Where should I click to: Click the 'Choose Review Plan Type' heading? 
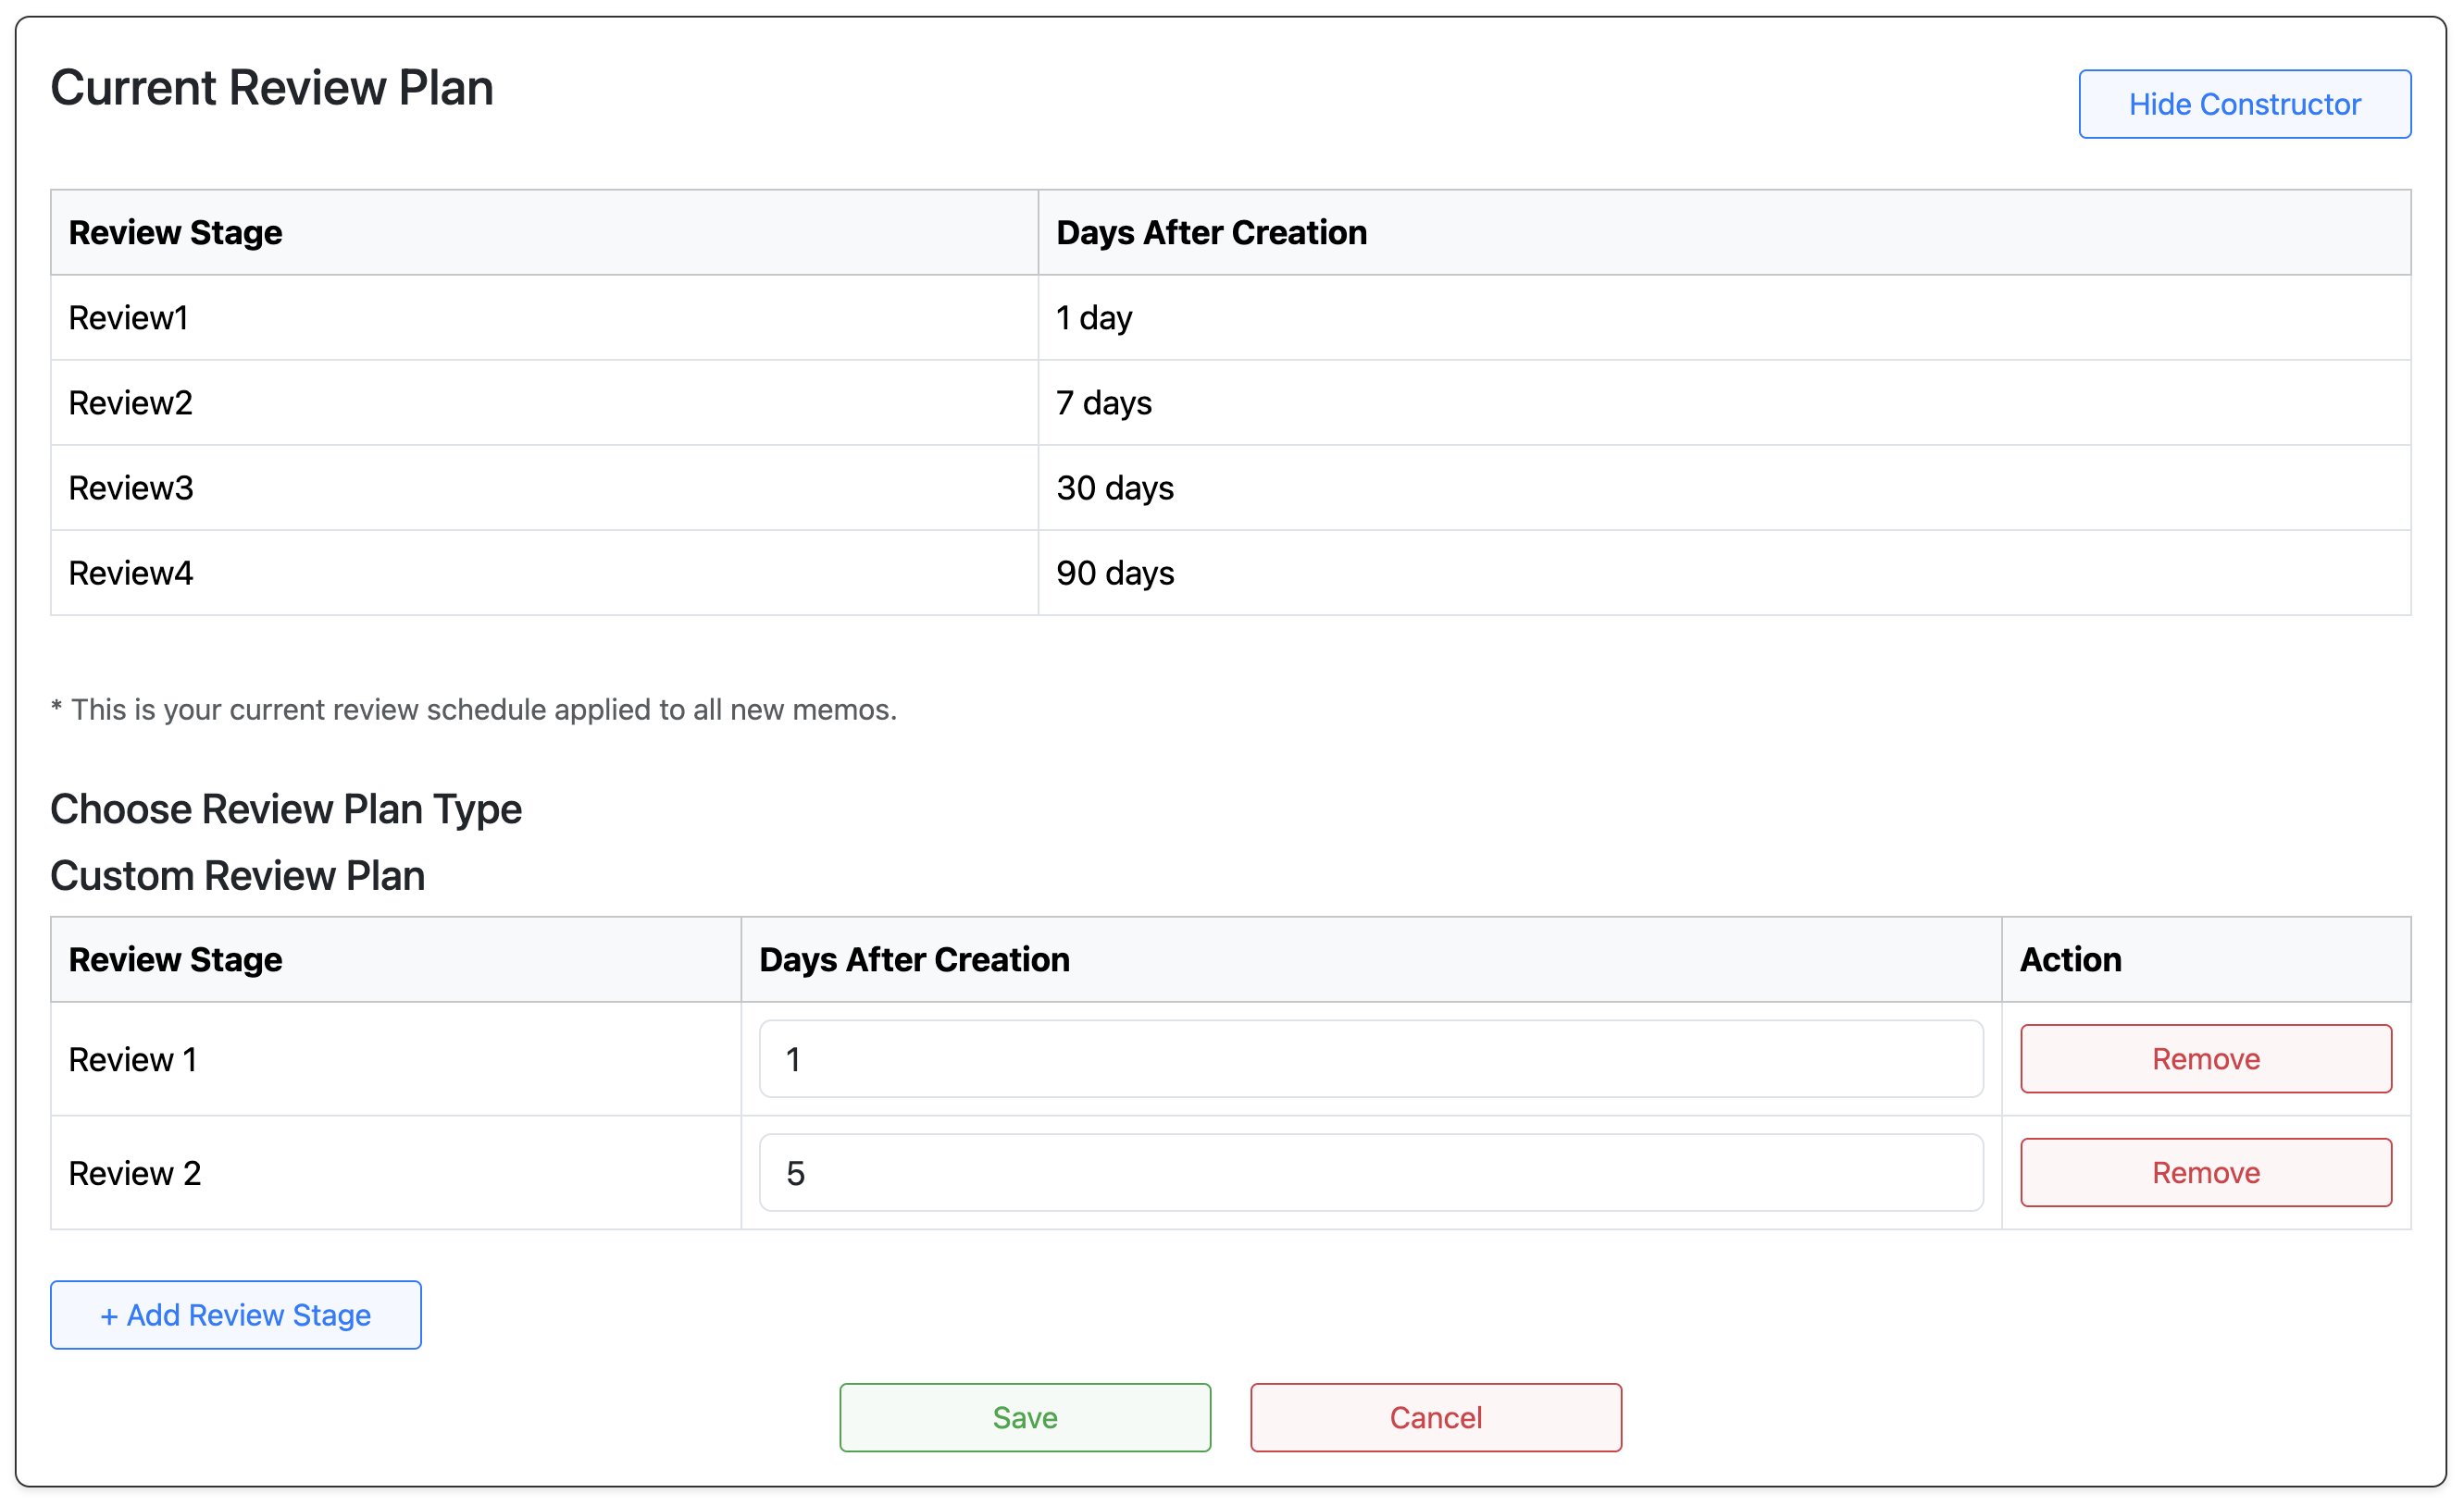(x=286, y=809)
